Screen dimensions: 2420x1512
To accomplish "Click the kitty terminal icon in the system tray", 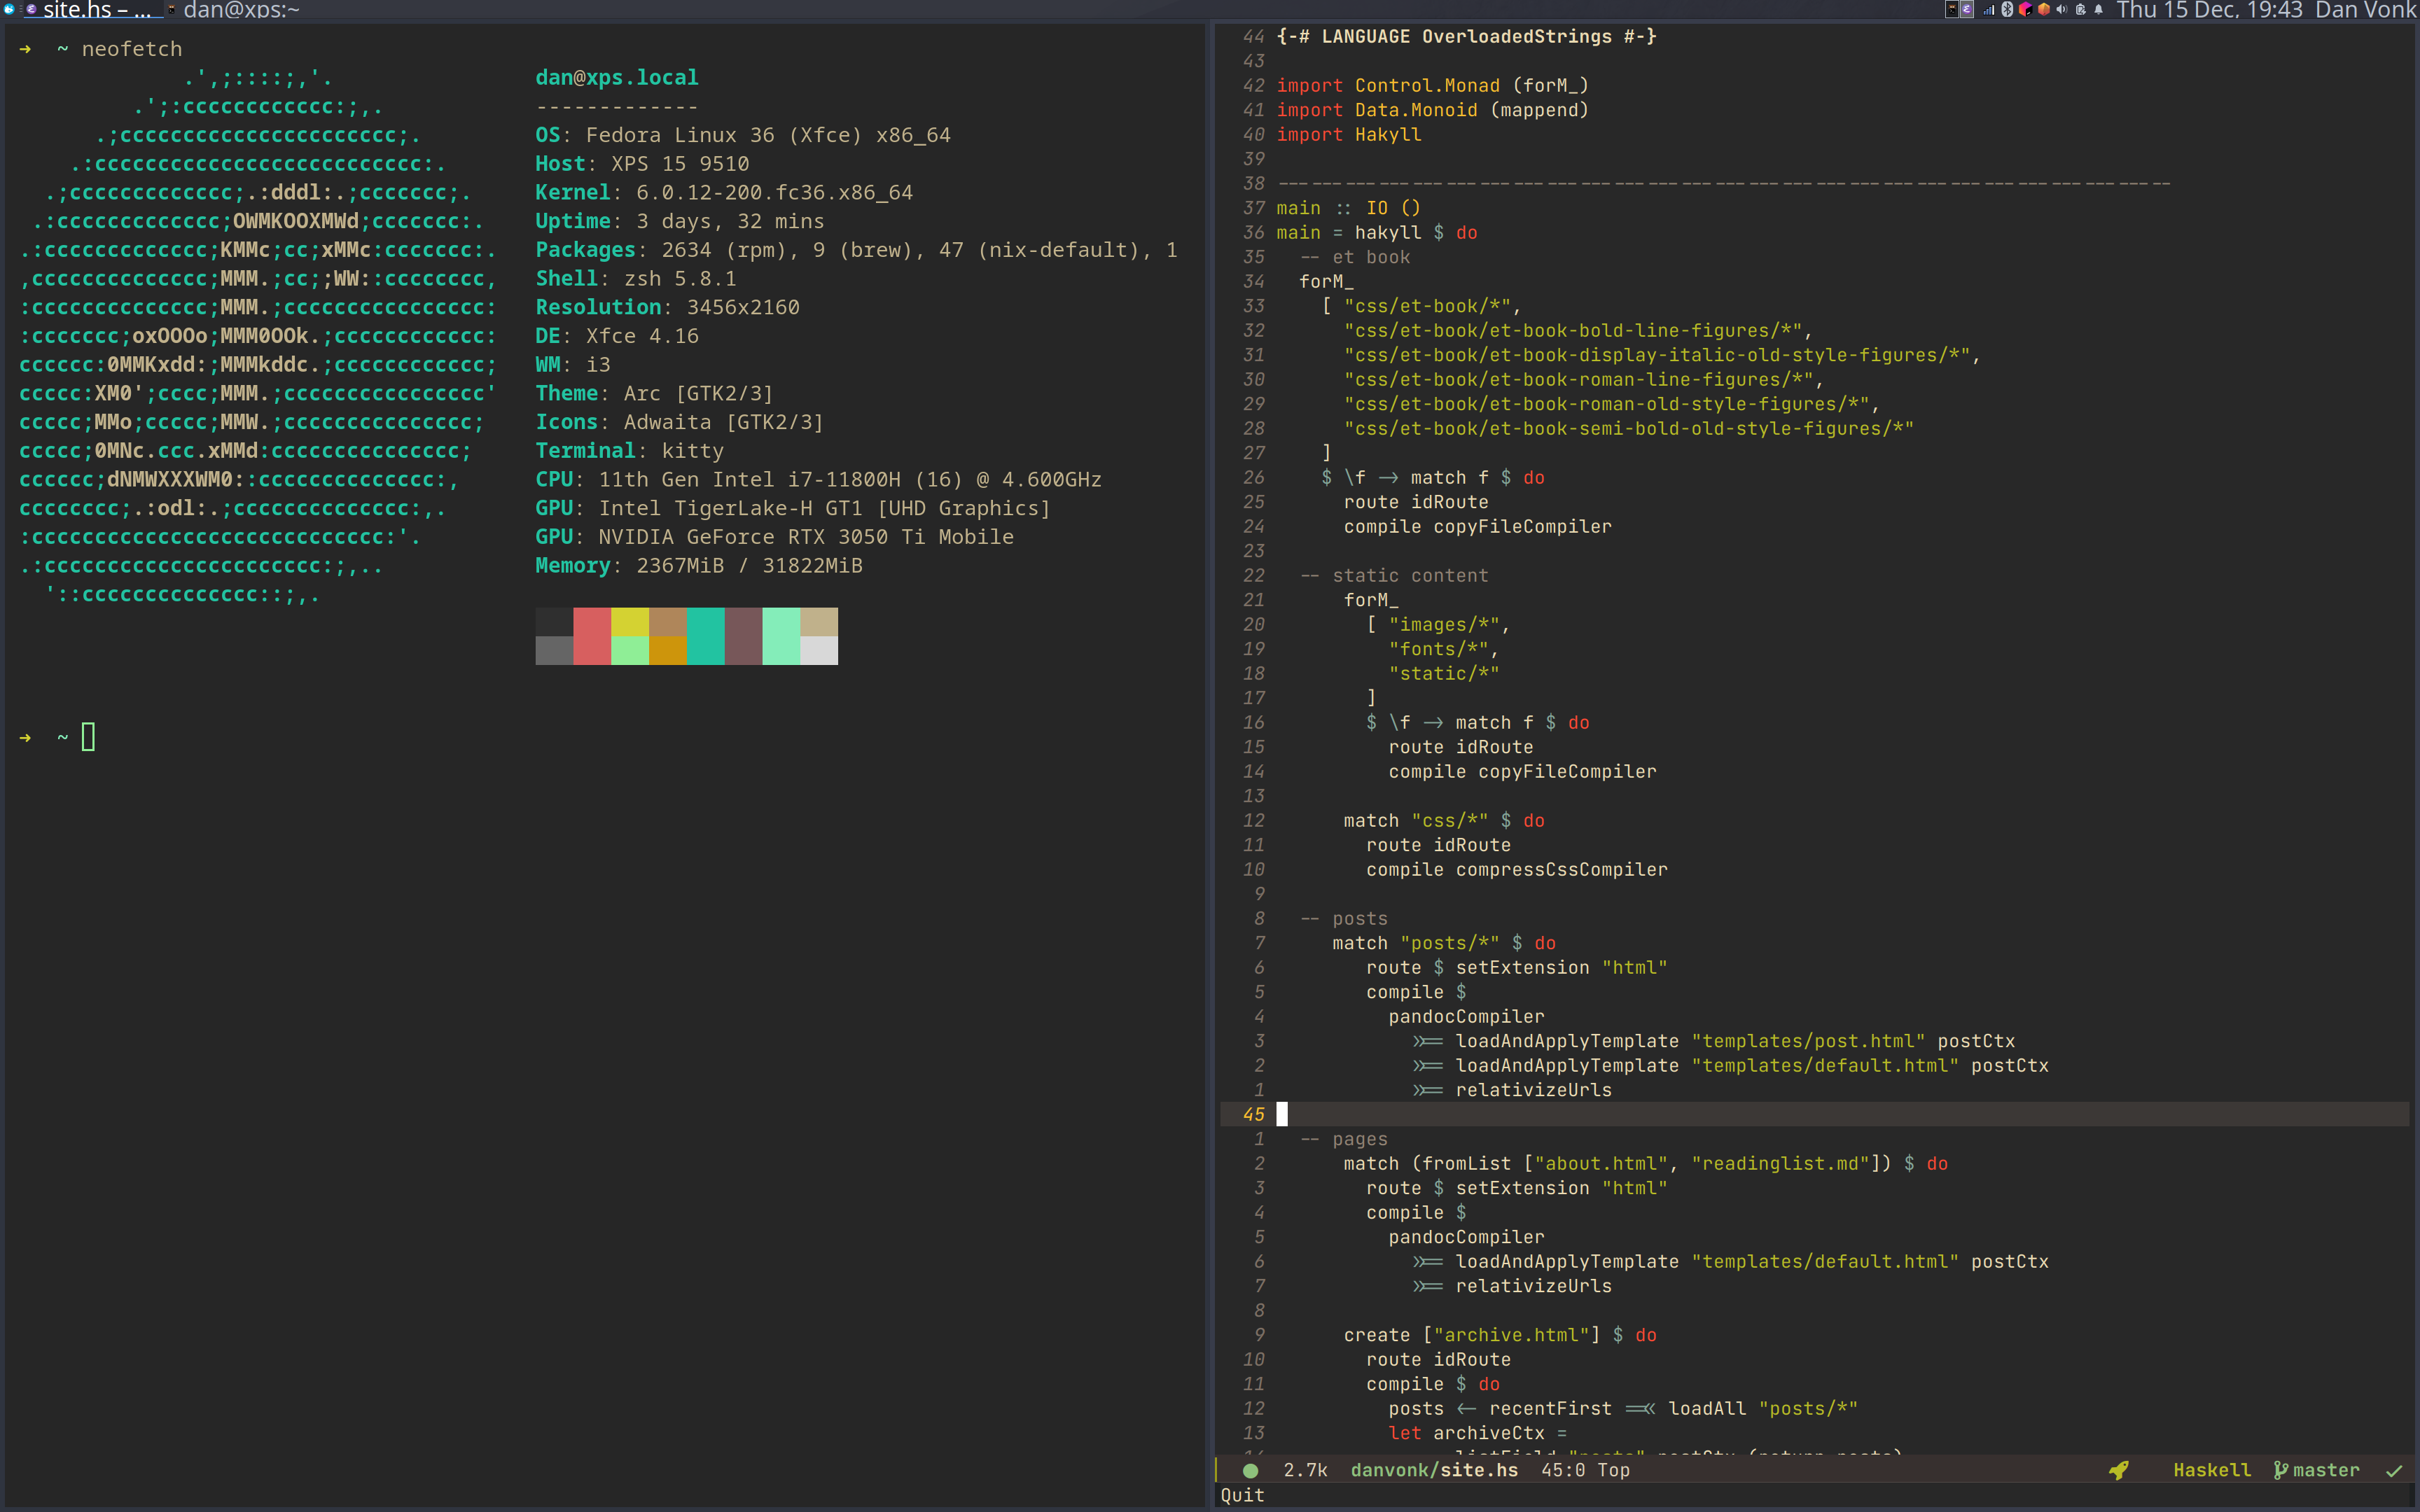I will click(x=1952, y=9).
